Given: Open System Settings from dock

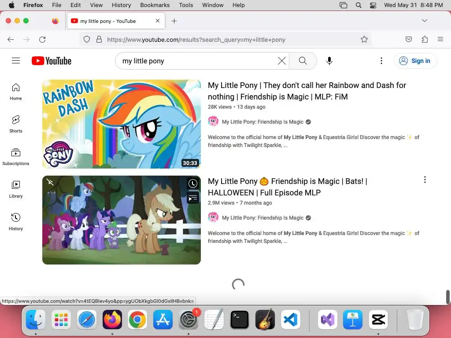Looking at the screenshot, I should point(189,320).
